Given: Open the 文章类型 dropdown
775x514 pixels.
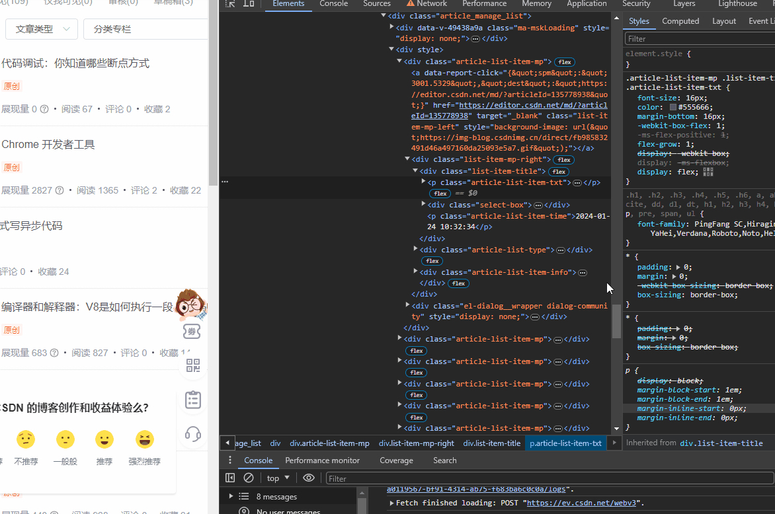Looking at the screenshot, I should pyautogui.click(x=42, y=29).
